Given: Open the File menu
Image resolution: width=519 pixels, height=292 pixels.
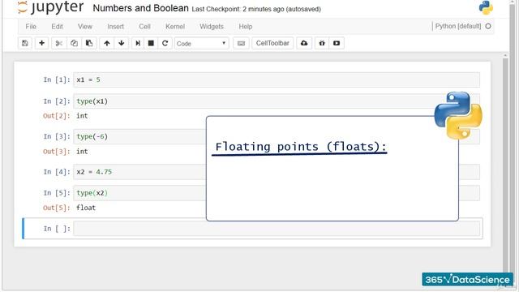Looking at the screenshot, I should (31, 27).
